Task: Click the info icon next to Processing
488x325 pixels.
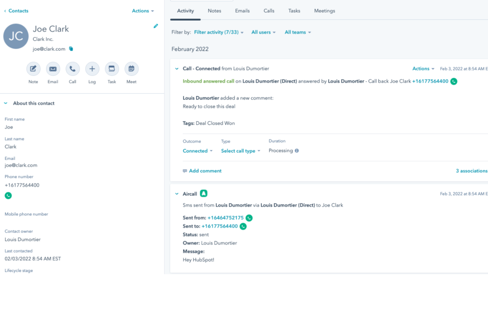Action: click(297, 151)
